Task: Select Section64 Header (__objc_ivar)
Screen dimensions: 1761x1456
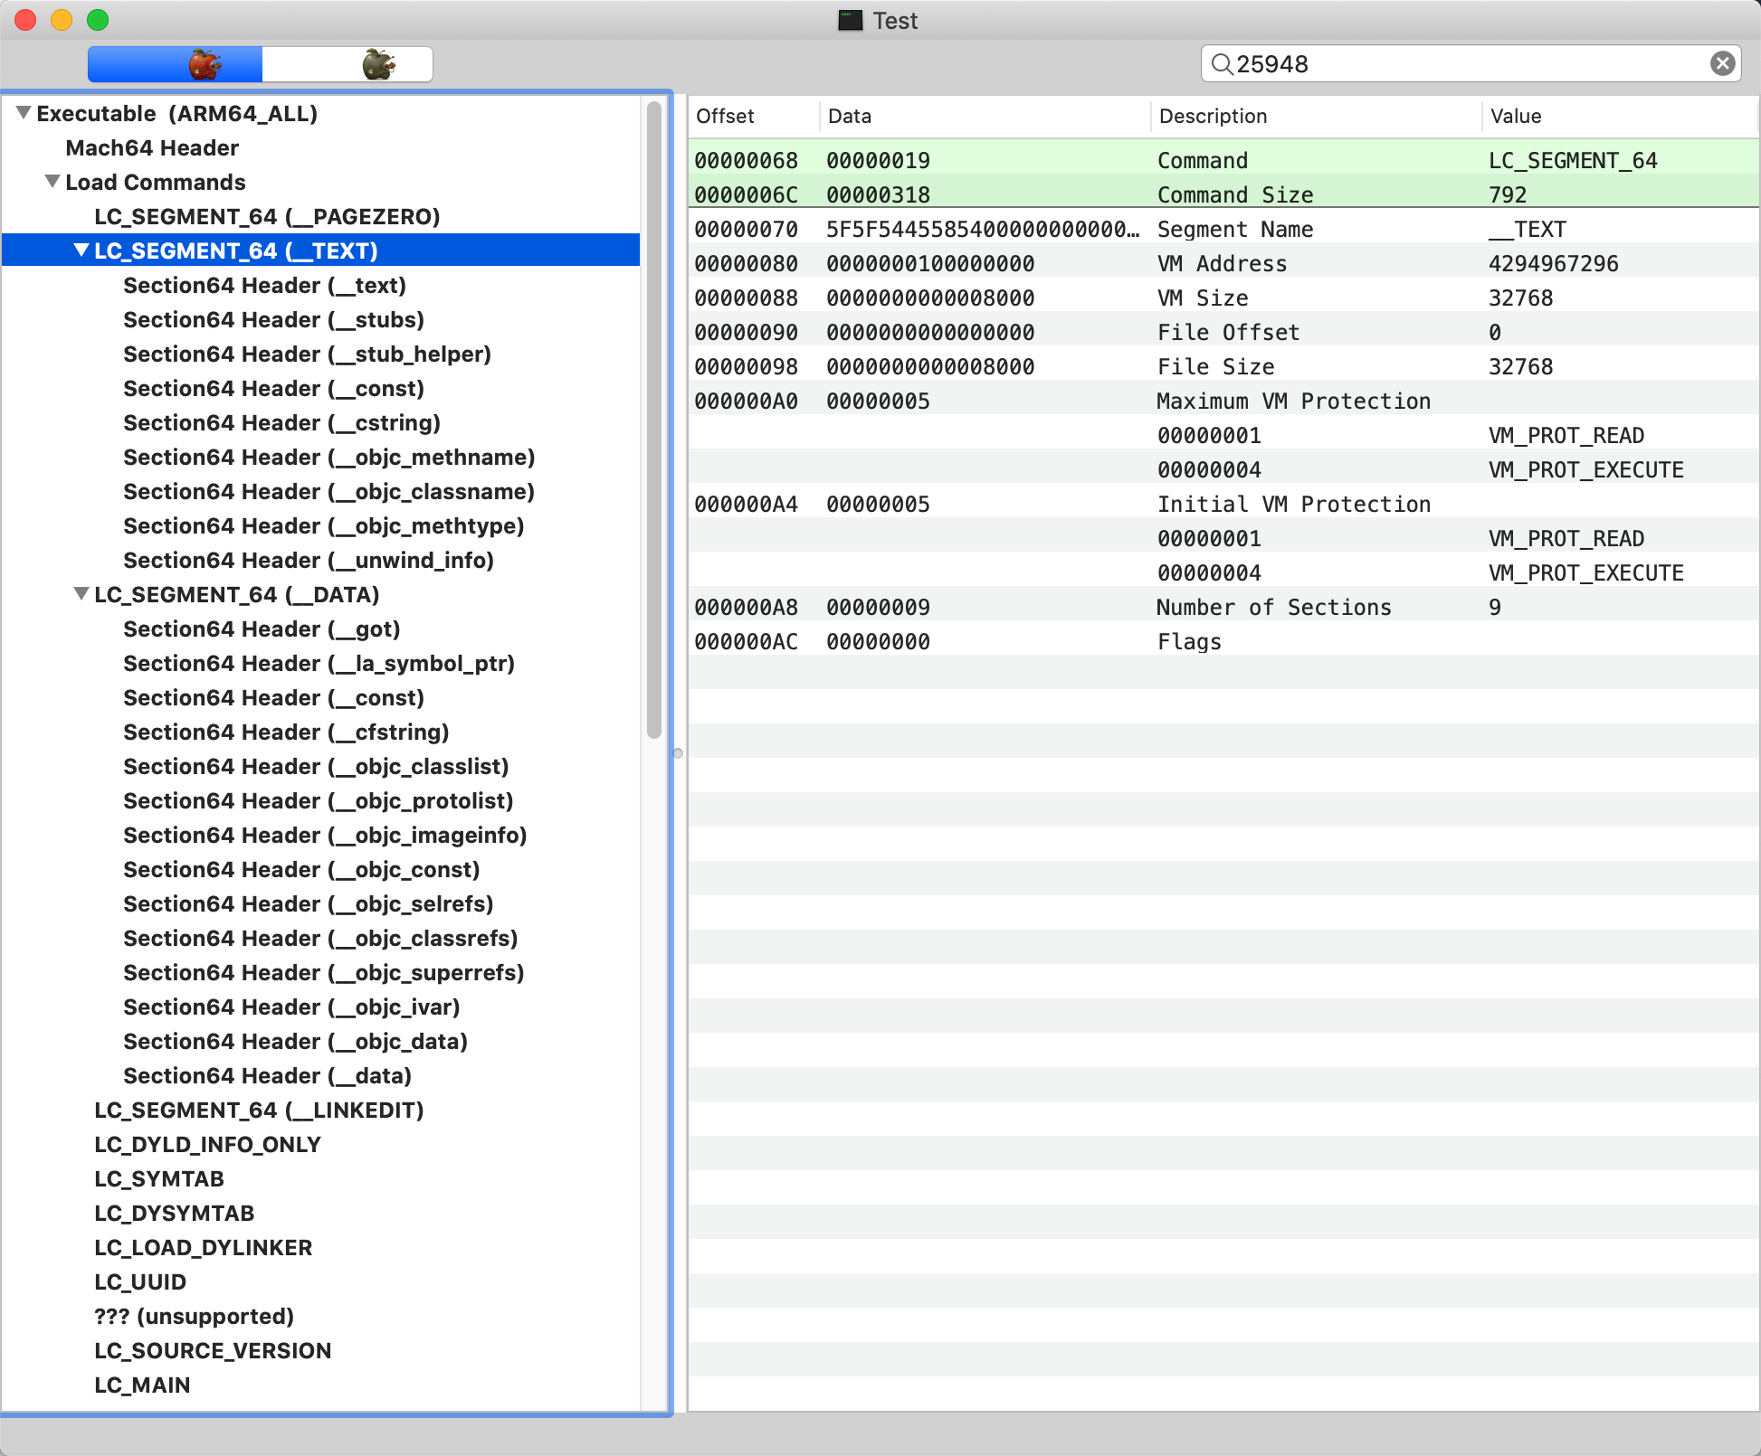Action: pyautogui.click(x=291, y=1007)
